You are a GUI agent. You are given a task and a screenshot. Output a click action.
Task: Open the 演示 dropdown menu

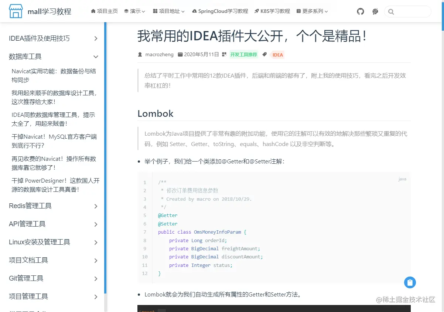[134, 11]
